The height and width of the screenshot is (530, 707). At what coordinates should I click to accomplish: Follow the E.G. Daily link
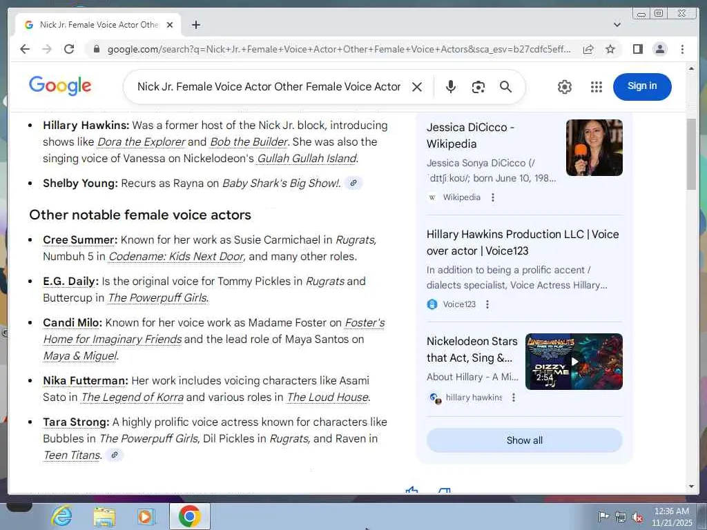point(70,282)
